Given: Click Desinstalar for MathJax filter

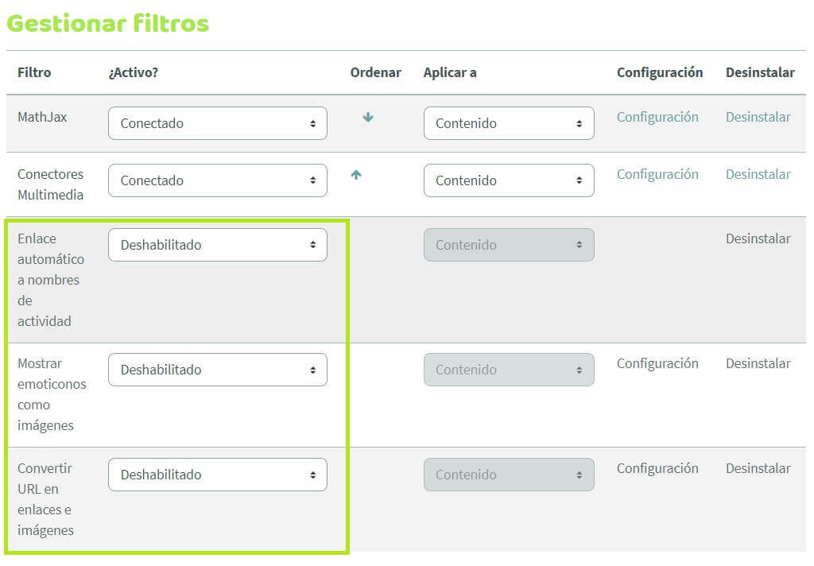Looking at the screenshot, I should point(758,118).
